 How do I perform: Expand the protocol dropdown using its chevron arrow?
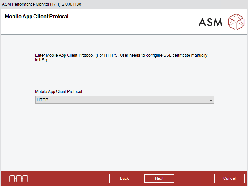click(211, 100)
